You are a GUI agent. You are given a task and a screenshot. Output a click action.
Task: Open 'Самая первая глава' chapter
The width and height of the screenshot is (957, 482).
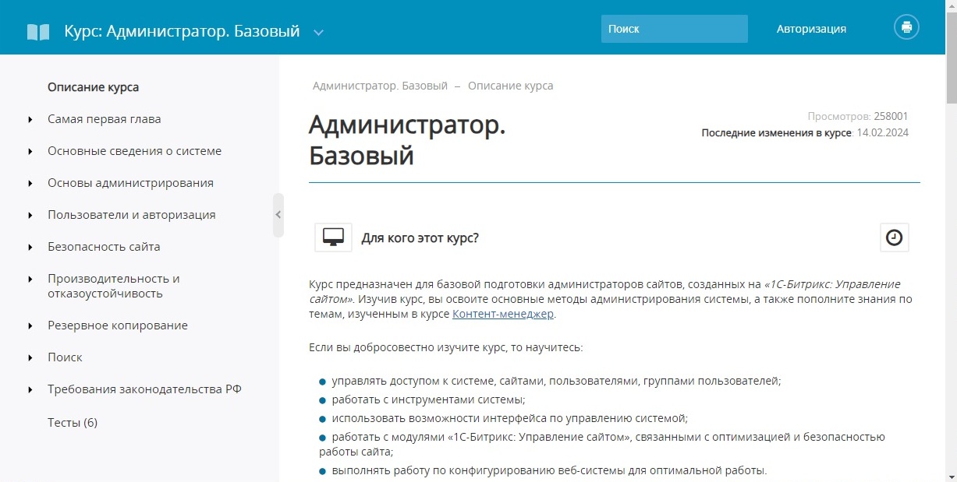pos(104,119)
